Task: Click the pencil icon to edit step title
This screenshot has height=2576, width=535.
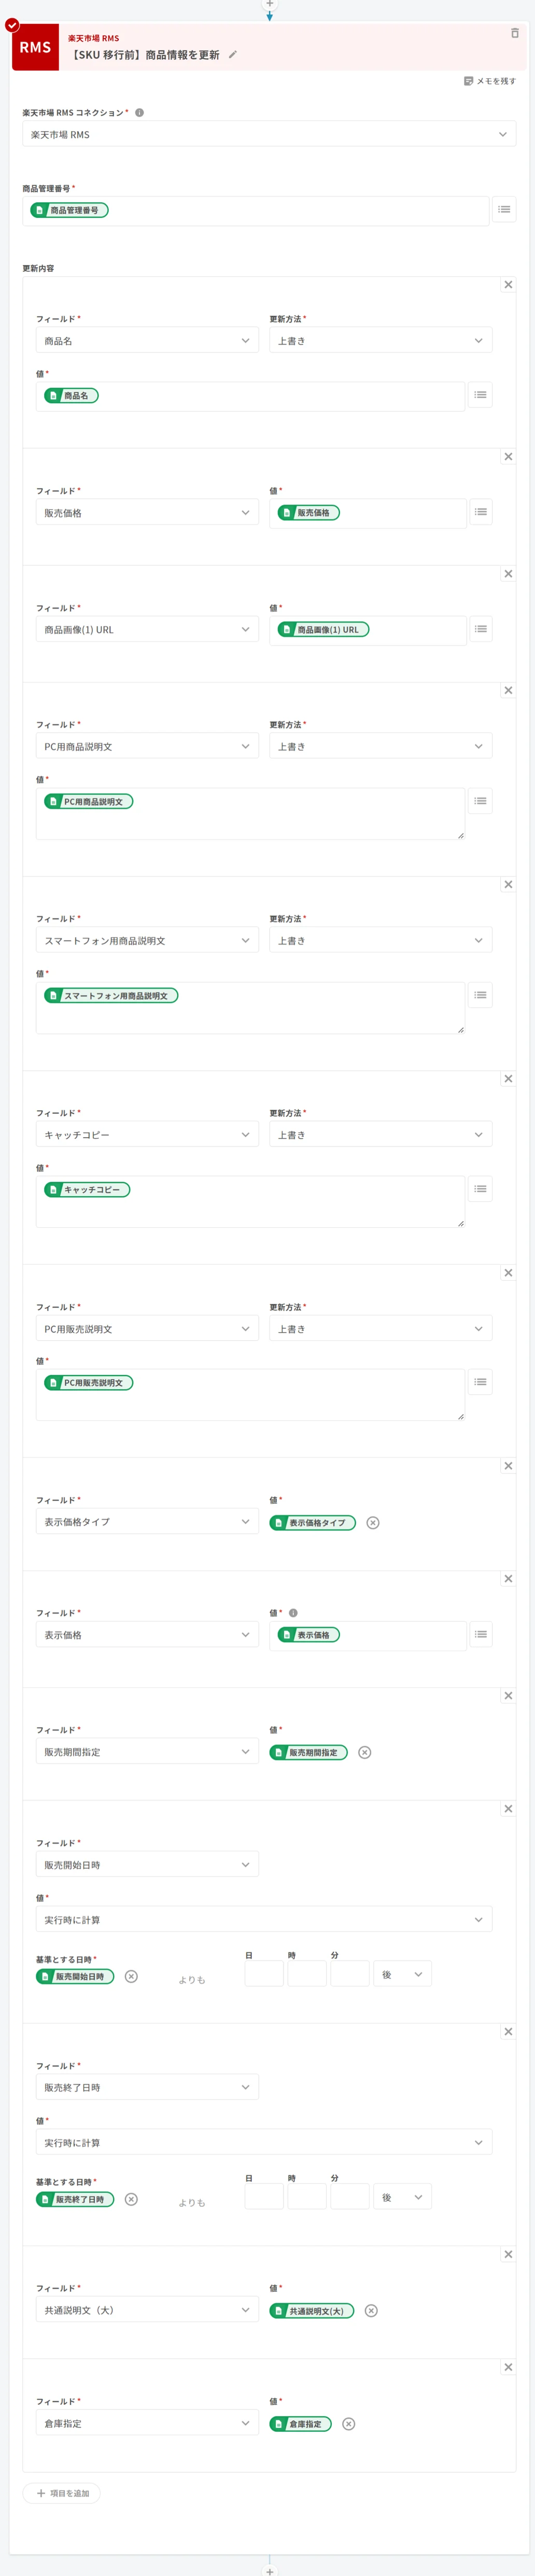Action: tap(233, 55)
